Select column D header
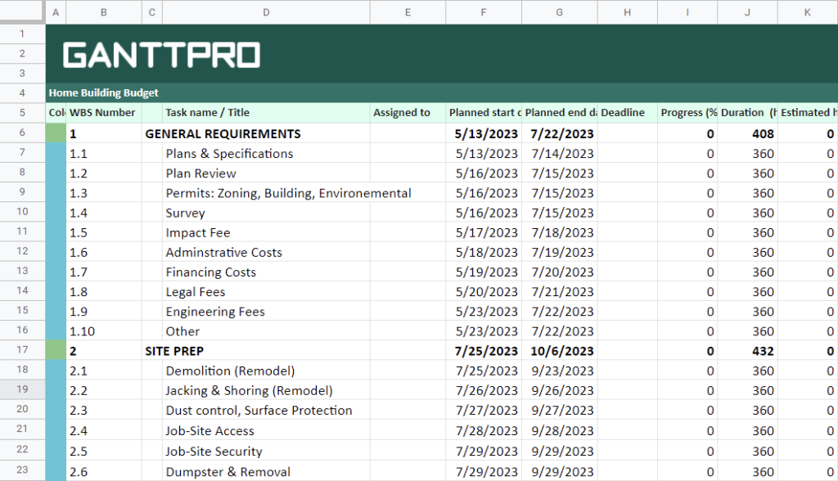The image size is (838, 481). pos(266,11)
